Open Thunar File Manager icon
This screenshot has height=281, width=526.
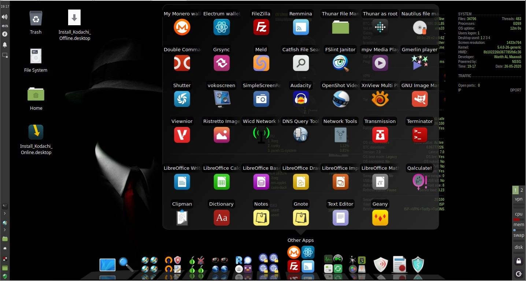tap(340, 27)
